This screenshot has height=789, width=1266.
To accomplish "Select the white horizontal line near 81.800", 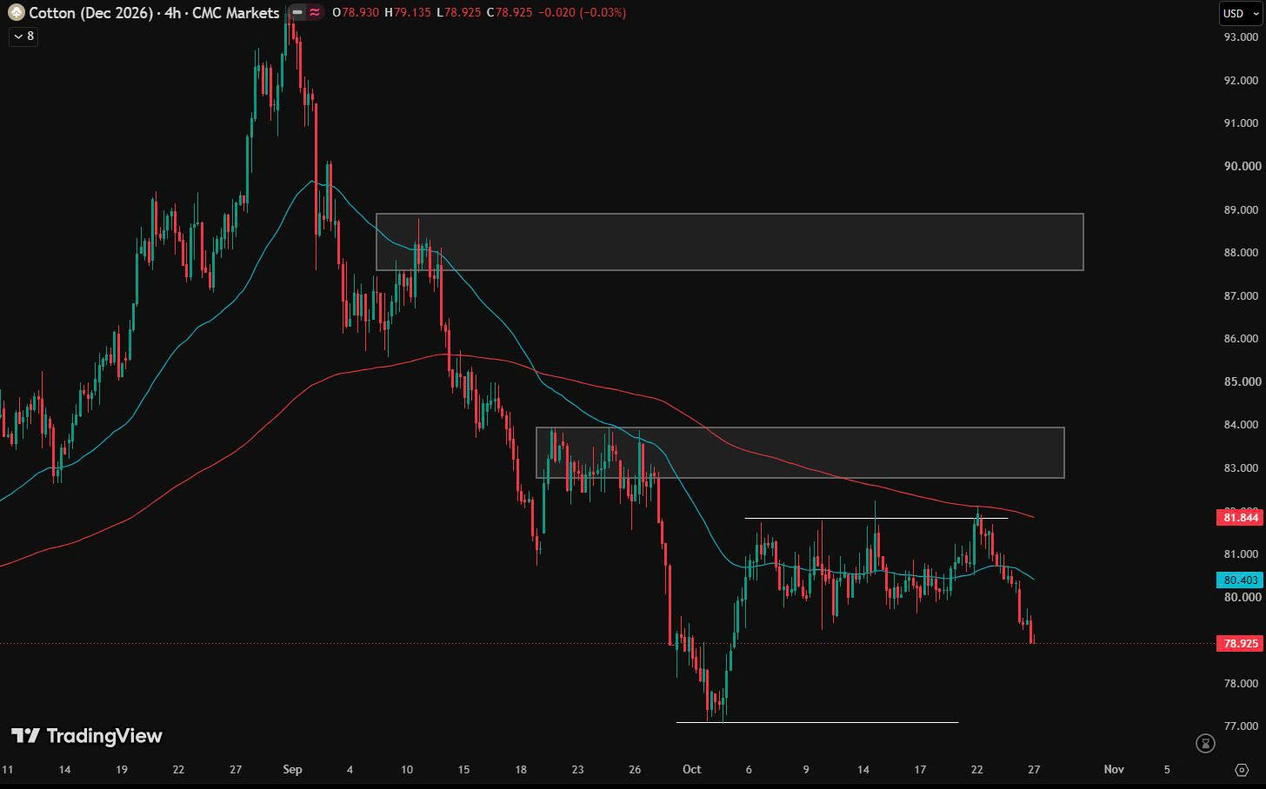I will coord(876,518).
